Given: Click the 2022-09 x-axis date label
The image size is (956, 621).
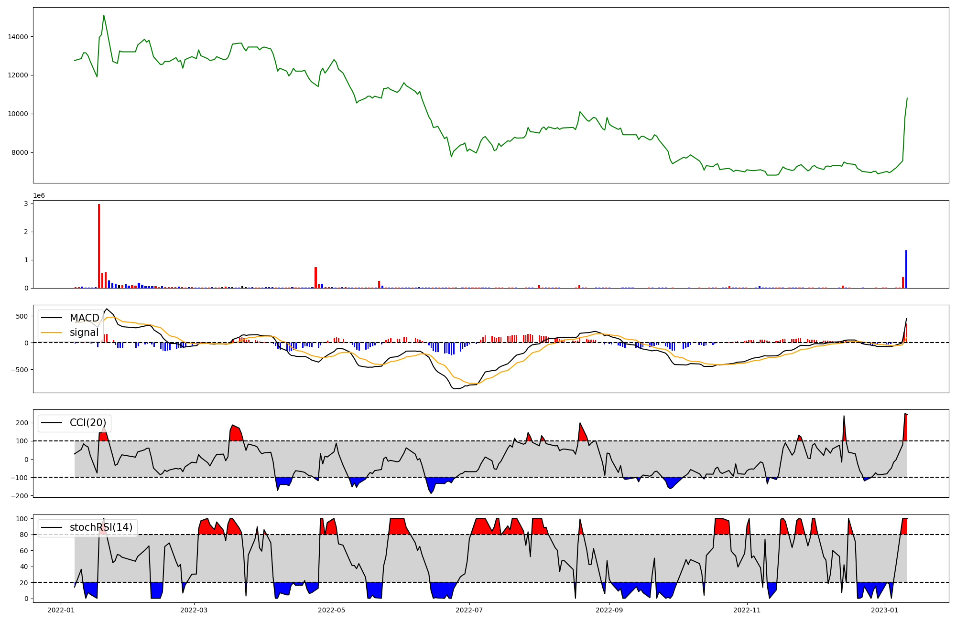Looking at the screenshot, I should coord(609,610).
